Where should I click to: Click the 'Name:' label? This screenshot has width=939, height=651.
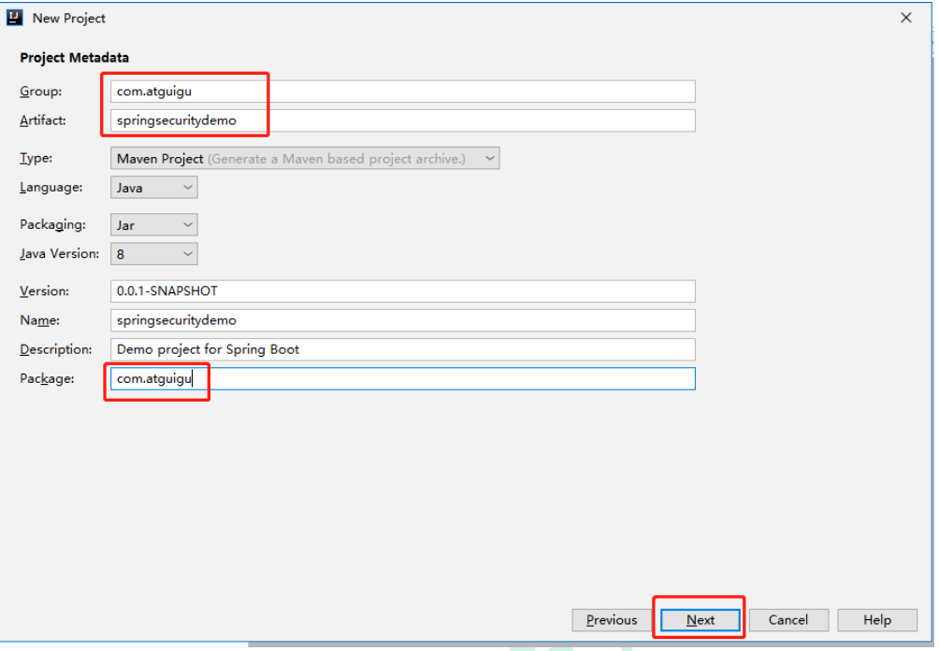[39, 320]
